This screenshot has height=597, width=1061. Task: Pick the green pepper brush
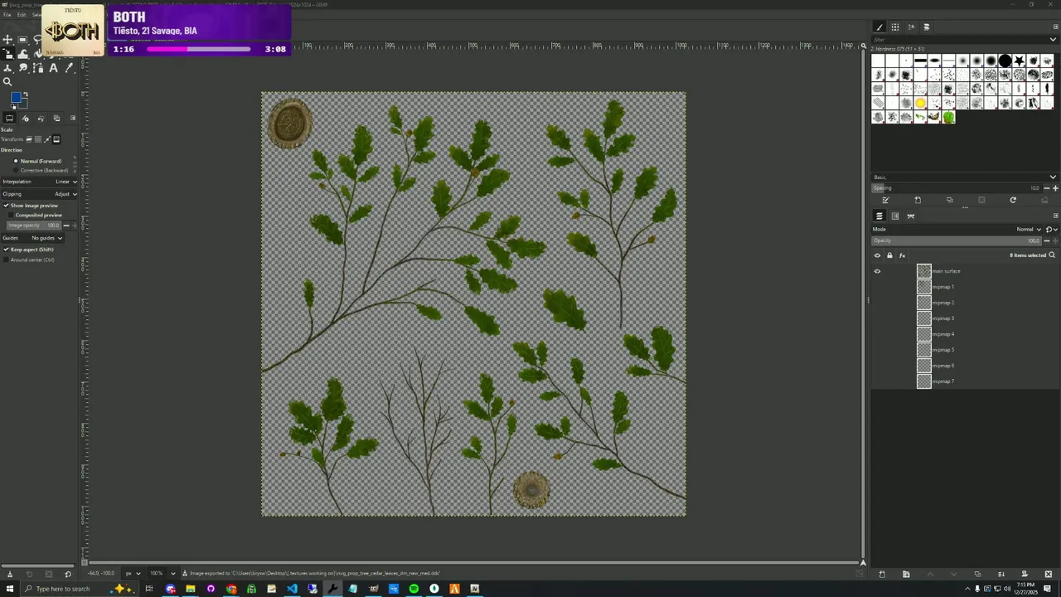(x=948, y=117)
